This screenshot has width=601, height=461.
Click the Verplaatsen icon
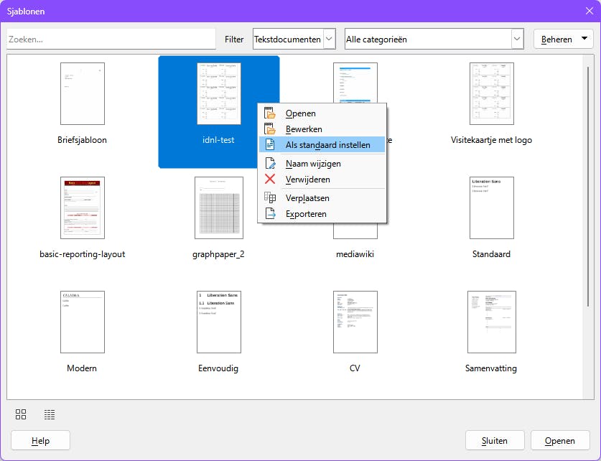pyautogui.click(x=270, y=198)
